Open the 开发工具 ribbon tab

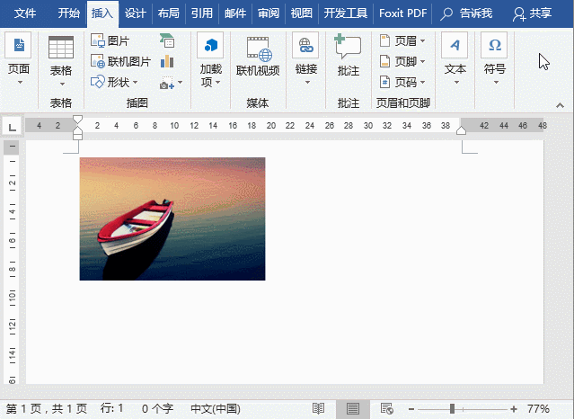pos(345,13)
